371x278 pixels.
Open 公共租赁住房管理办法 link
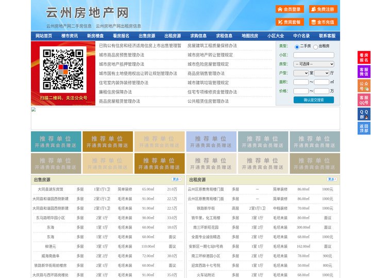point(208,101)
